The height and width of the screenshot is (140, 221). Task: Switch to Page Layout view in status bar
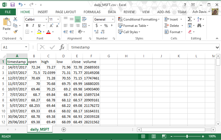point(154,136)
